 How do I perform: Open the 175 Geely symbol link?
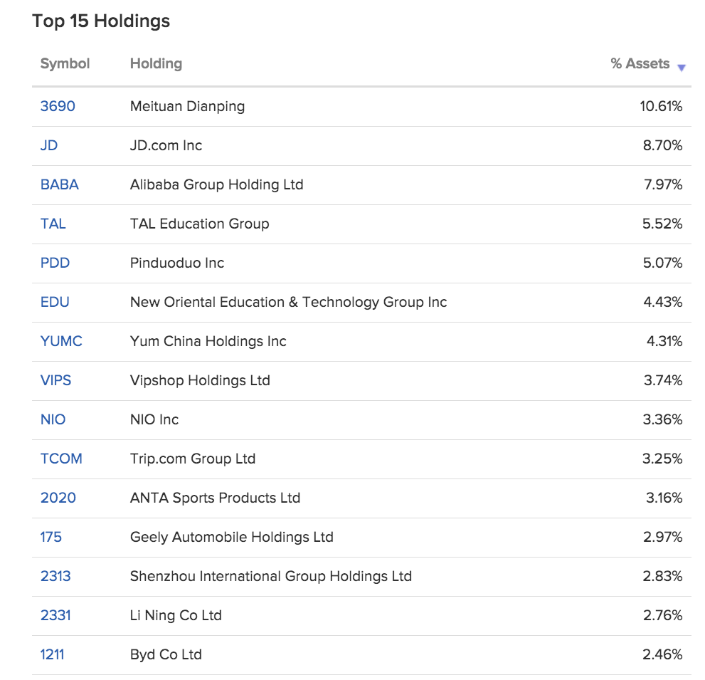pyautogui.click(x=51, y=537)
